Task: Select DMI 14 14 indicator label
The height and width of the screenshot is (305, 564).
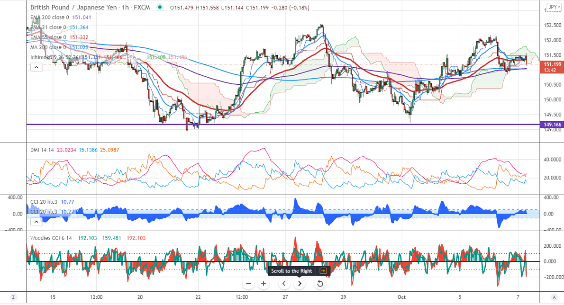Action: pyautogui.click(x=42, y=150)
